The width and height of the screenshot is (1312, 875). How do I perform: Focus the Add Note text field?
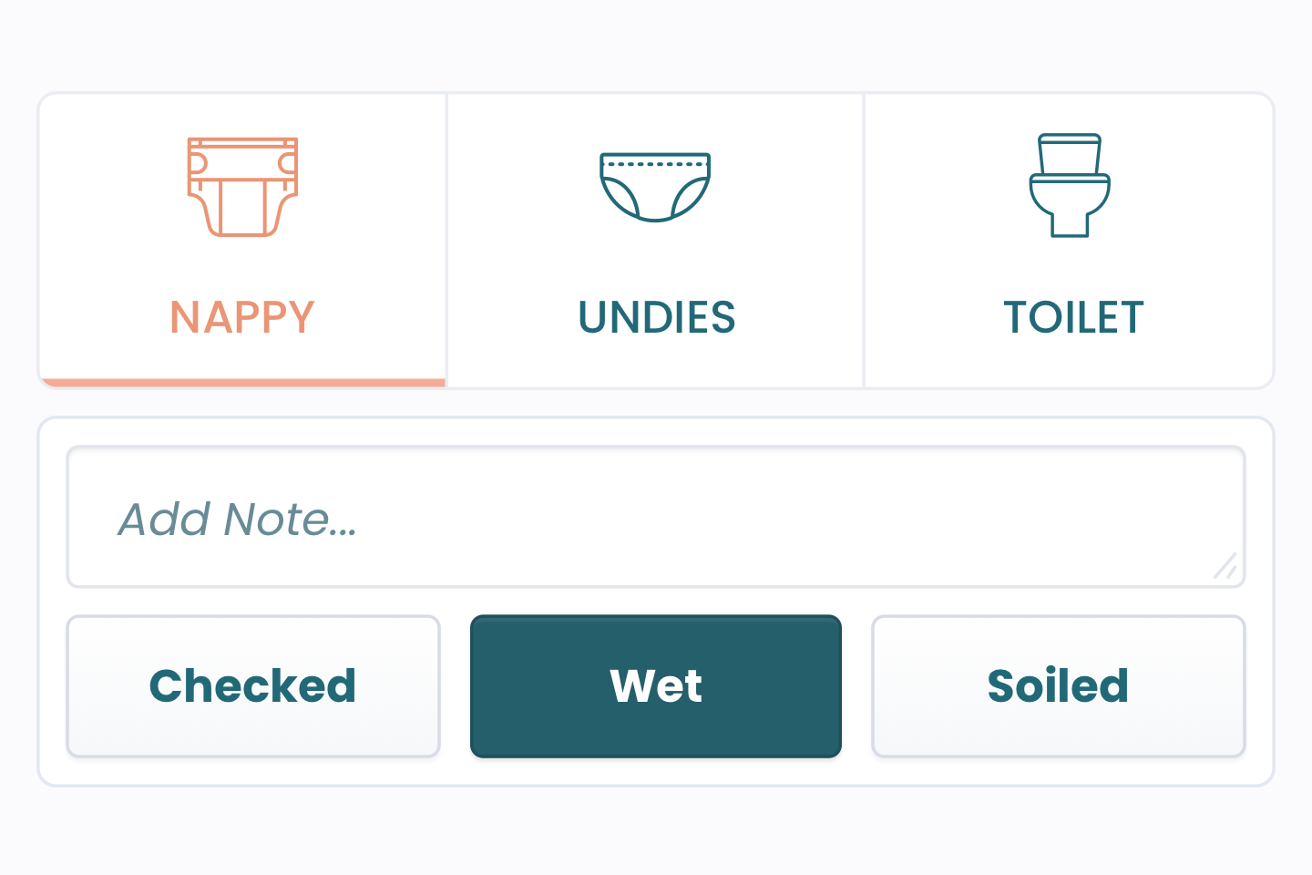(x=656, y=517)
